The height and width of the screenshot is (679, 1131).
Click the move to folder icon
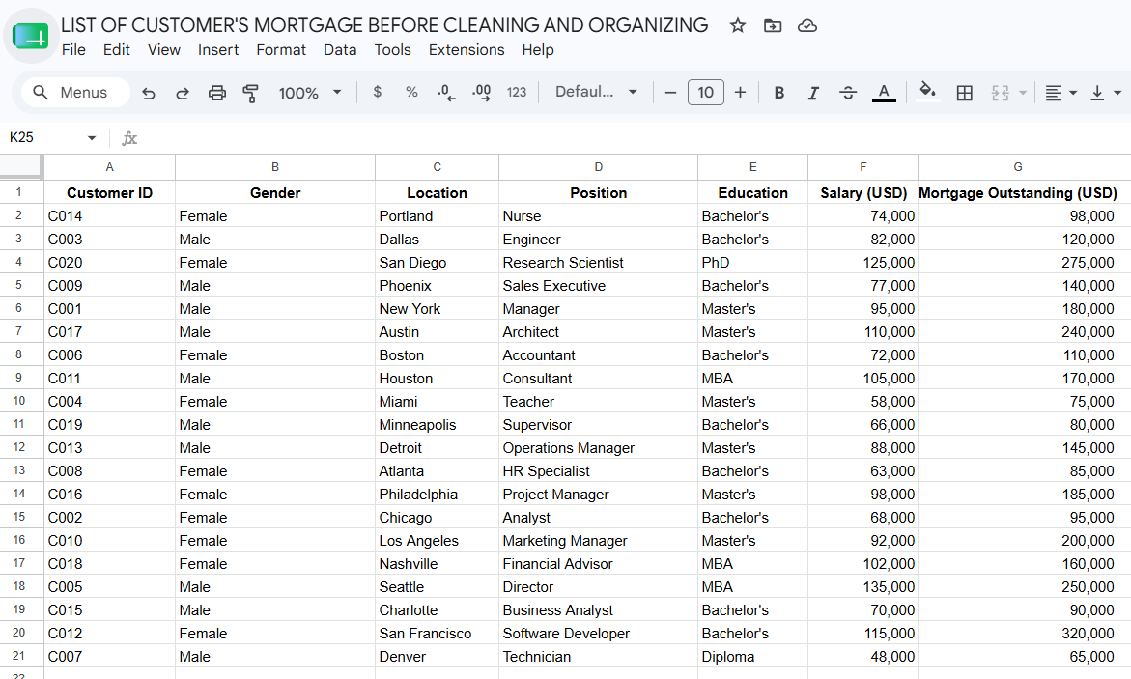773,26
